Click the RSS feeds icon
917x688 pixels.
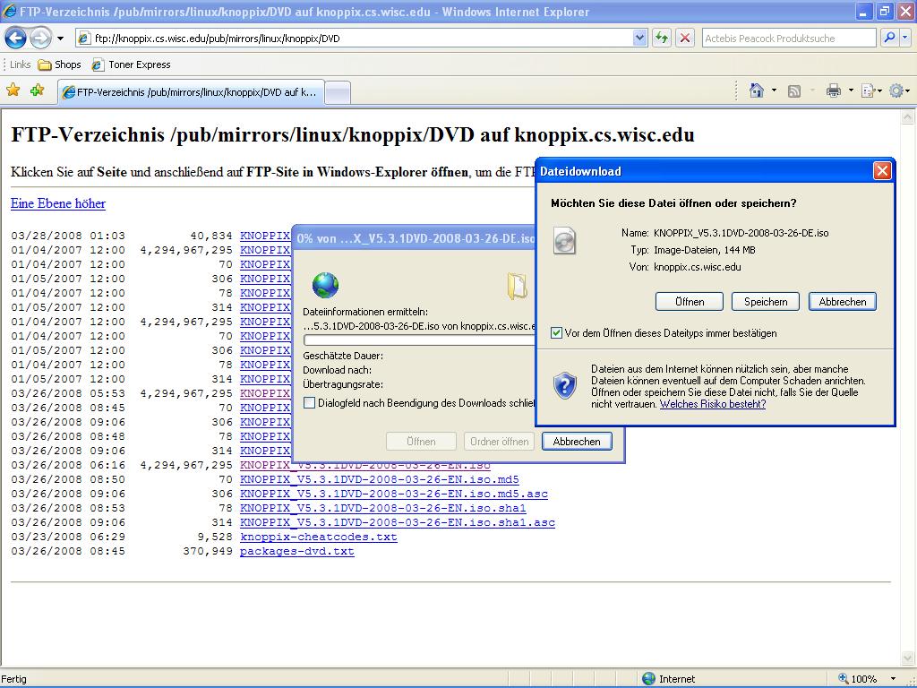794,90
